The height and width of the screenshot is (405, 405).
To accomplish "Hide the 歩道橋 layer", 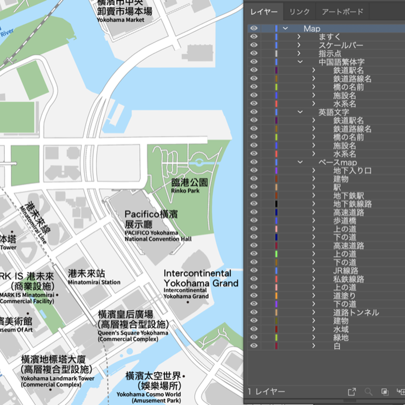I will [254, 220].
